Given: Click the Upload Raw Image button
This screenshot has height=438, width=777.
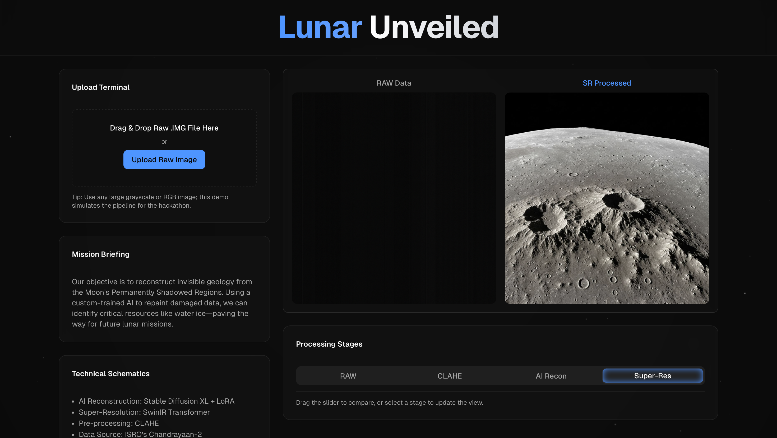Looking at the screenshot, I should click(x=164, y=160).
